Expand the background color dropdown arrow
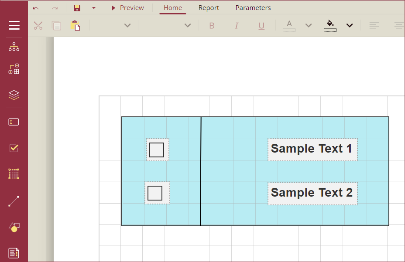 [x=350, y=25]
